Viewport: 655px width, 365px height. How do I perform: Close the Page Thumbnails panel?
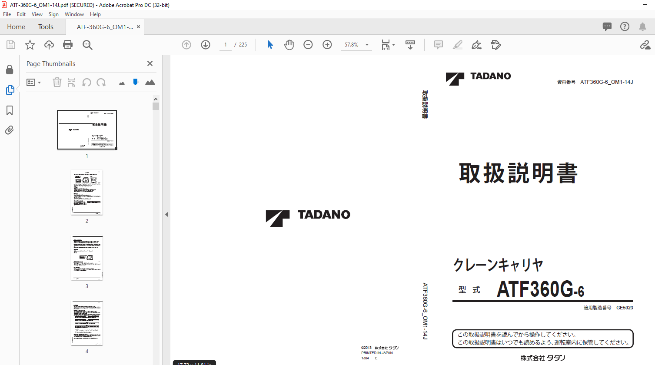click(150, 63)
